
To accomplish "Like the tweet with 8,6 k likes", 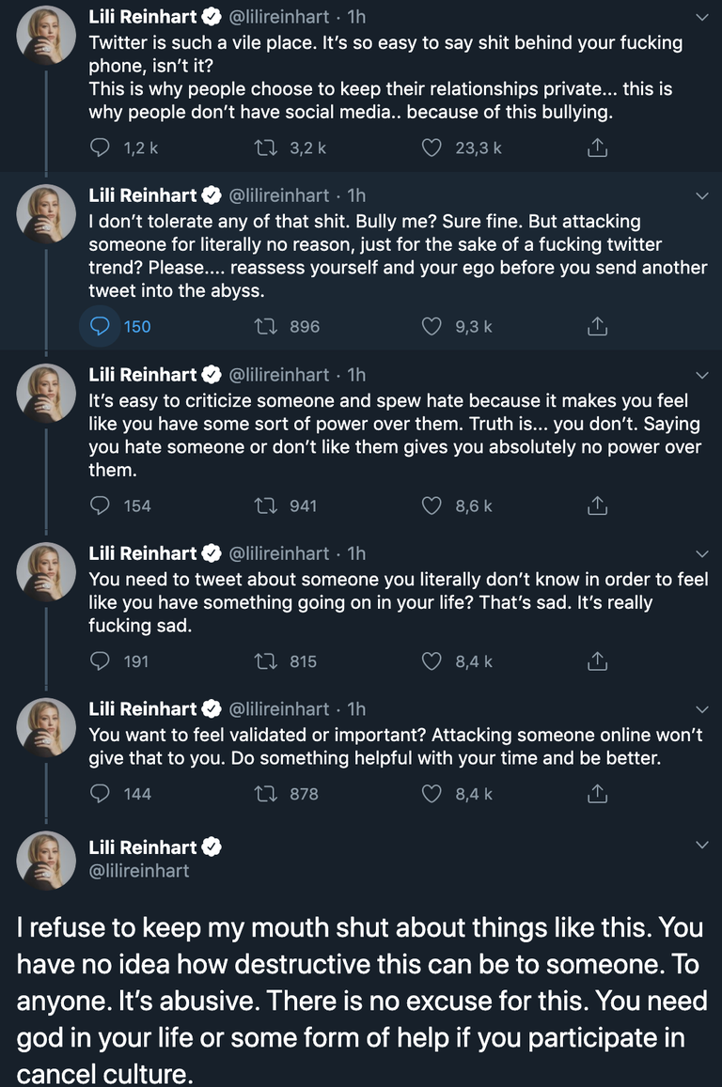I will (432, 505).
